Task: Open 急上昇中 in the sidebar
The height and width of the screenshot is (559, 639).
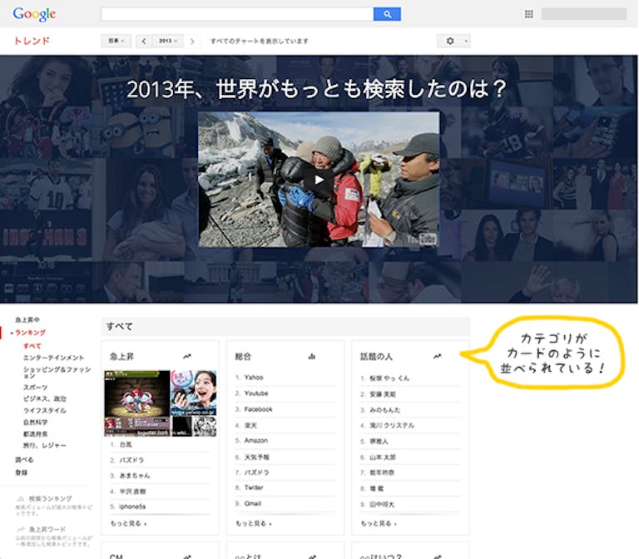Action: coord(27,320)
